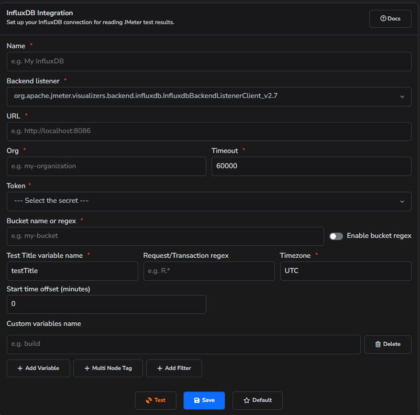Set integration as Default

coord(258,400)
